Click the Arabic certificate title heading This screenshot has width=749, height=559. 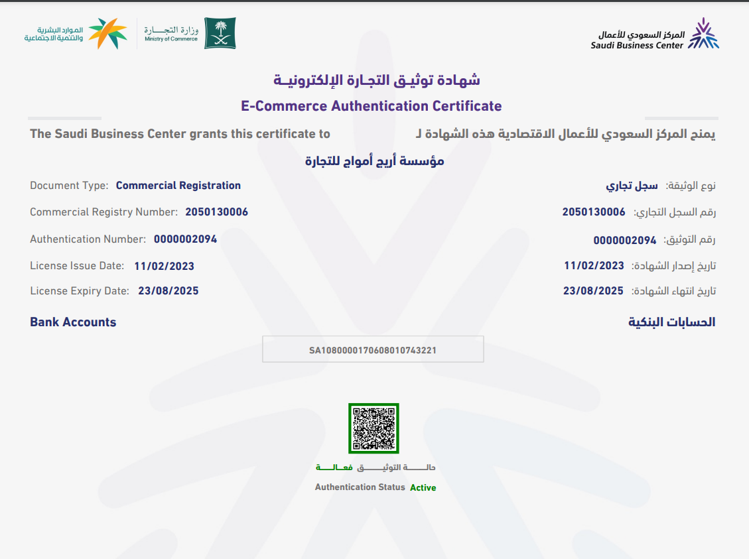(x=377, y=81)
